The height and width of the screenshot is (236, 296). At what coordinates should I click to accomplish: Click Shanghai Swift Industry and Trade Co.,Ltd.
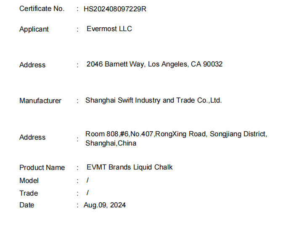coord(153,100)
